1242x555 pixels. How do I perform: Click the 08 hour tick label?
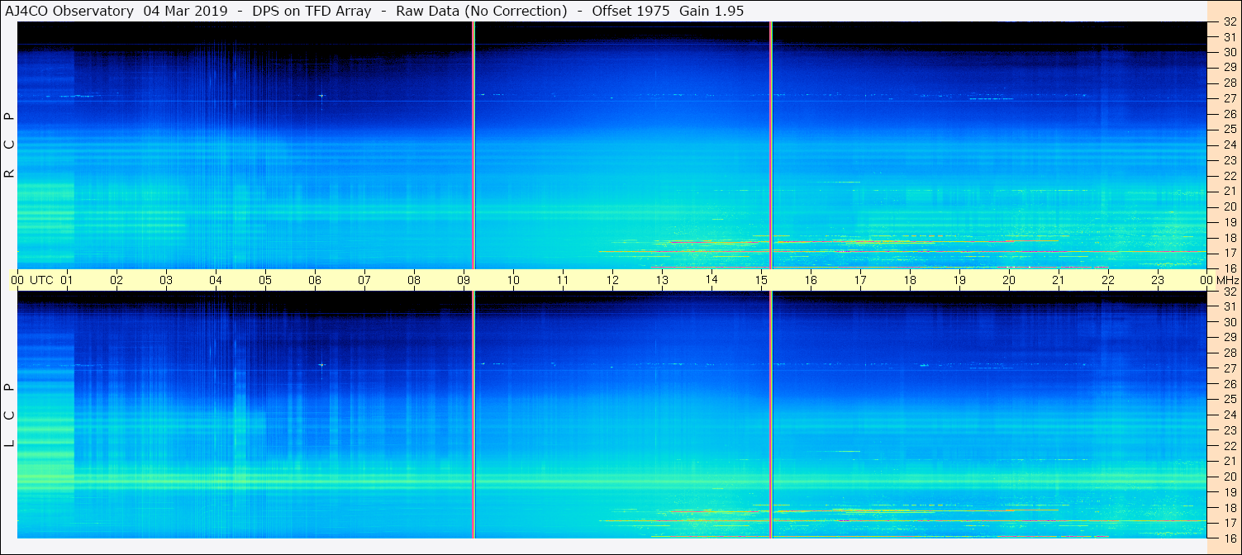(x=414, y=280)
